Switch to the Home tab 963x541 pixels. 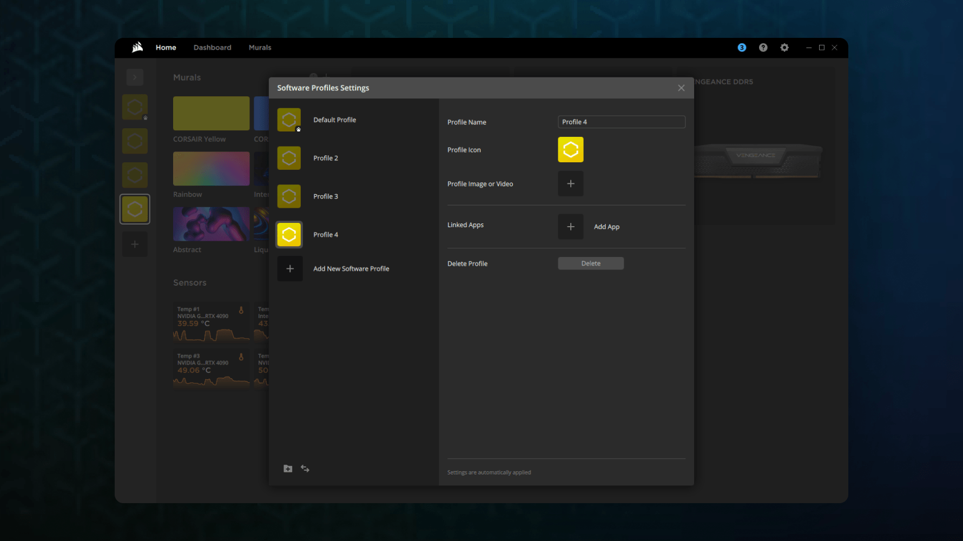(x=166, y=48)
